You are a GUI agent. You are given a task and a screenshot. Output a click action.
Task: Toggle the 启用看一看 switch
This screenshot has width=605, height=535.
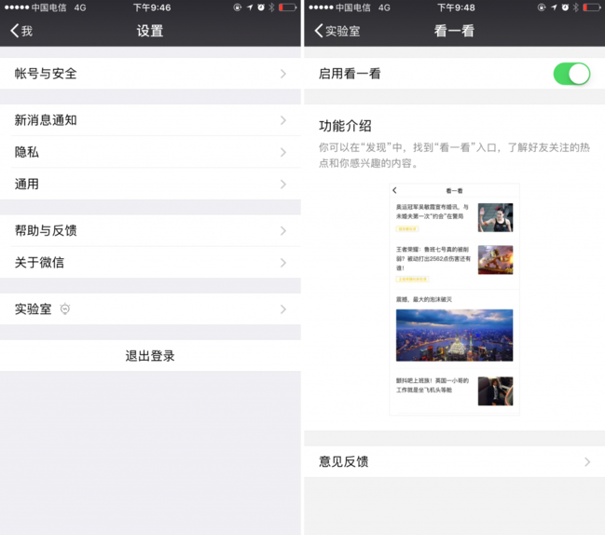pos(571,74)
